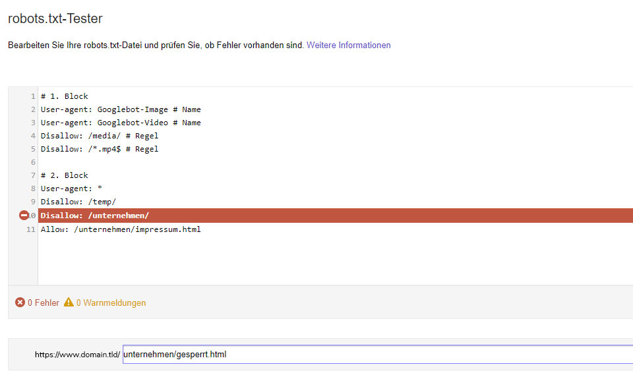Click the red error X icon
This screenshot has height=379, width=633.
tap(20, 303)
